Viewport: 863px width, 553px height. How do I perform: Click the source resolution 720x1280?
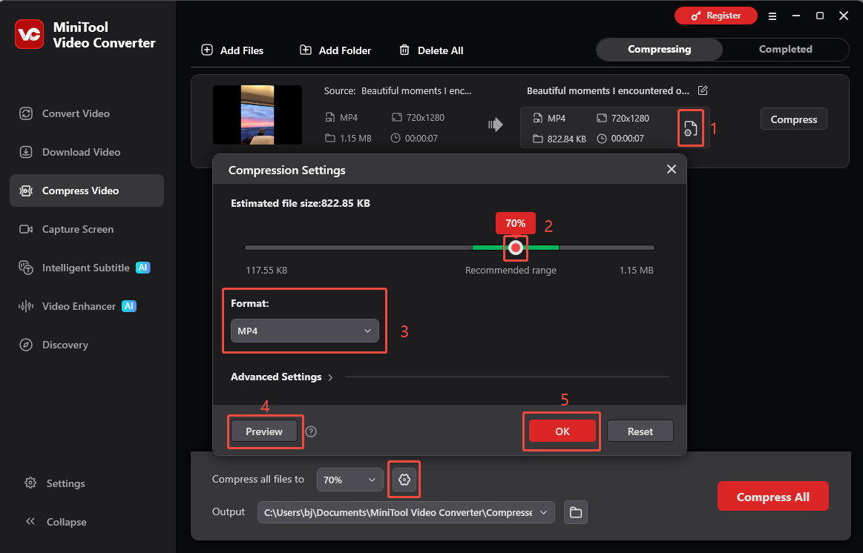[x=425, y=118]
